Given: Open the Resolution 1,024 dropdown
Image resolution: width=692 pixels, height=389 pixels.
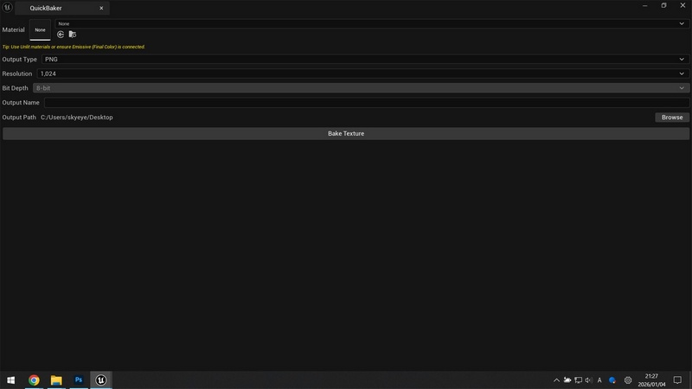Looking at the screenshot, I should (362, 73).
